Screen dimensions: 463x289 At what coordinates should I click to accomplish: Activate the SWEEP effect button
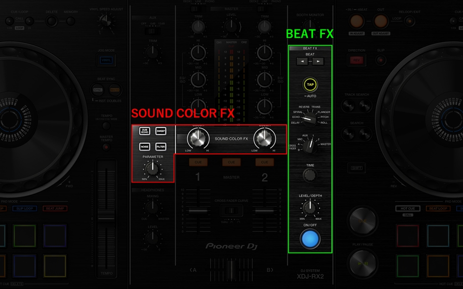(161, 131)
